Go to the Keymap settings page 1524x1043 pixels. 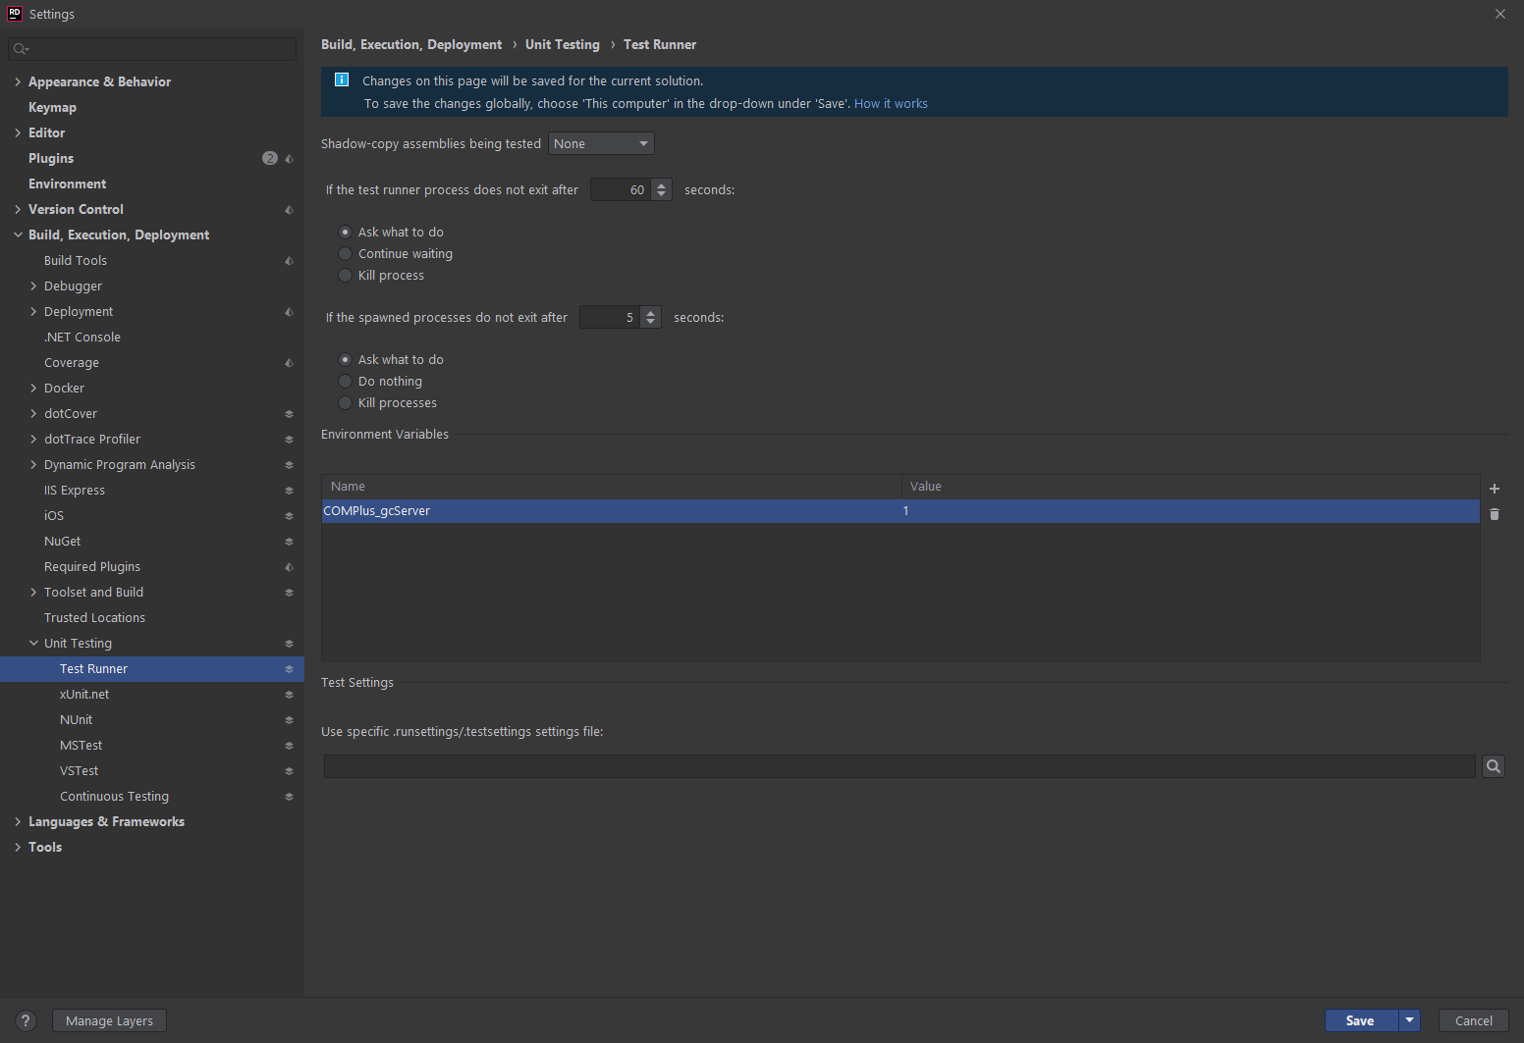pos(52,108)
